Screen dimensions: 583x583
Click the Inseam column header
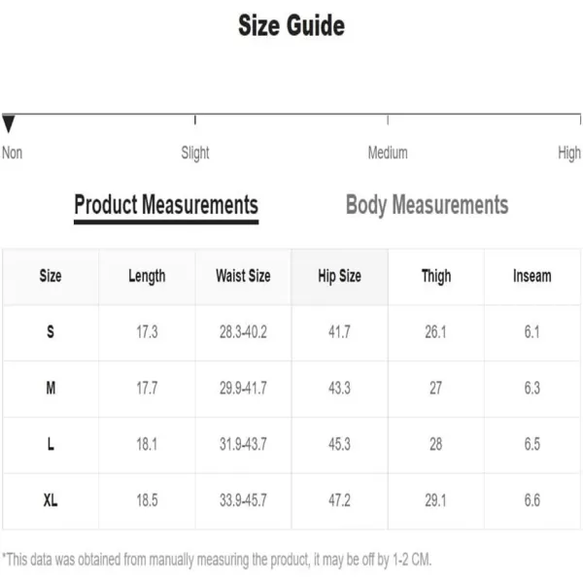[532, 277]
